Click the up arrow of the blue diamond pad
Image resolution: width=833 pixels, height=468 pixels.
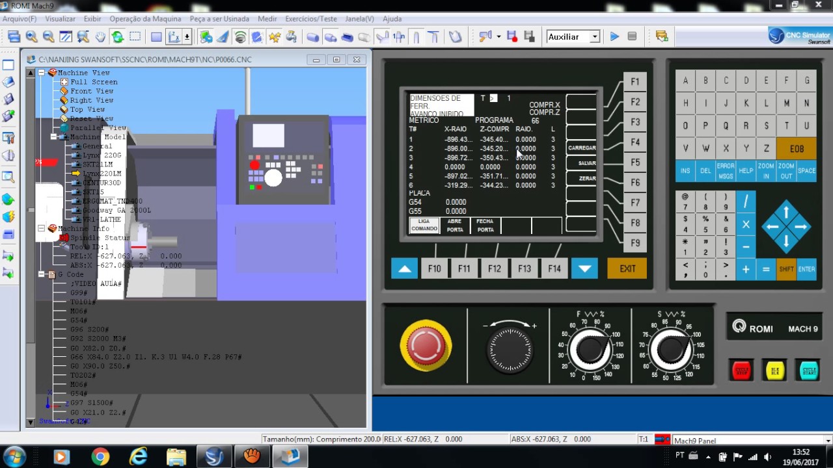tap(786, 213)
